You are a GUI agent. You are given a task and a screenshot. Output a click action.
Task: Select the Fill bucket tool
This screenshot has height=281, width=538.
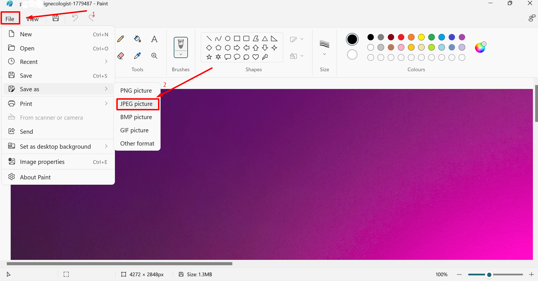click(137, 39)
